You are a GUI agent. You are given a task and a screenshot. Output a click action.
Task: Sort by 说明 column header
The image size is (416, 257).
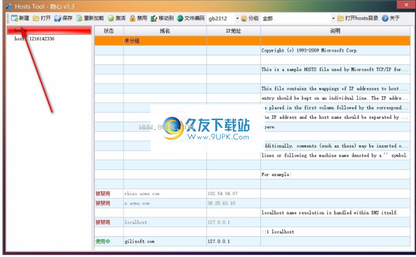point(335,31)
